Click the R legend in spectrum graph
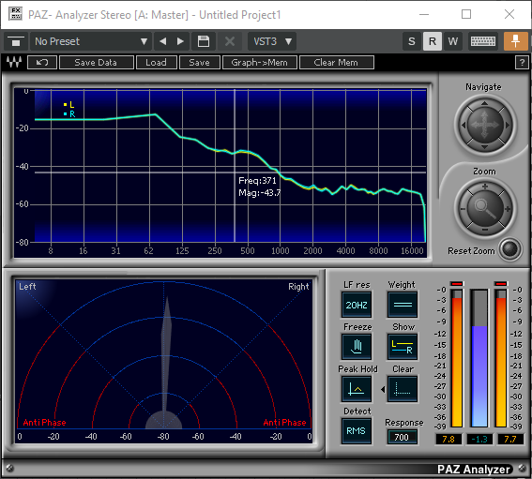532x479 pixels. click(x=69, y=114)
